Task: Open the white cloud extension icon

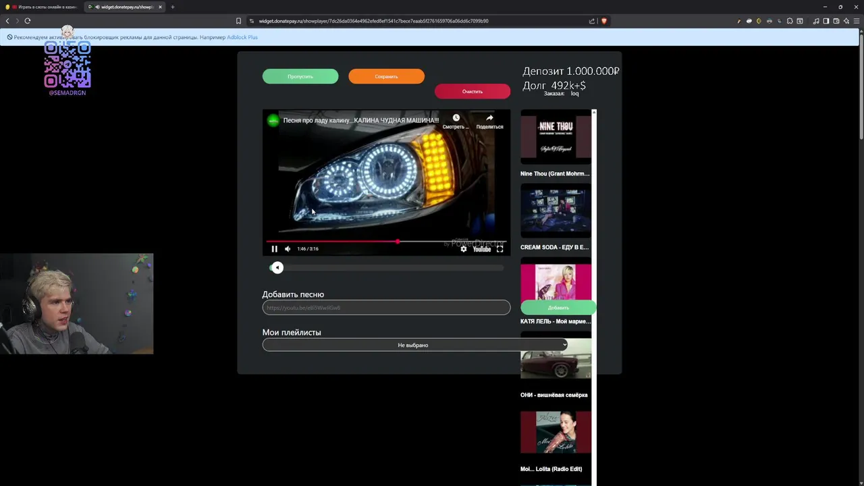Action: (x=749, y=21)
